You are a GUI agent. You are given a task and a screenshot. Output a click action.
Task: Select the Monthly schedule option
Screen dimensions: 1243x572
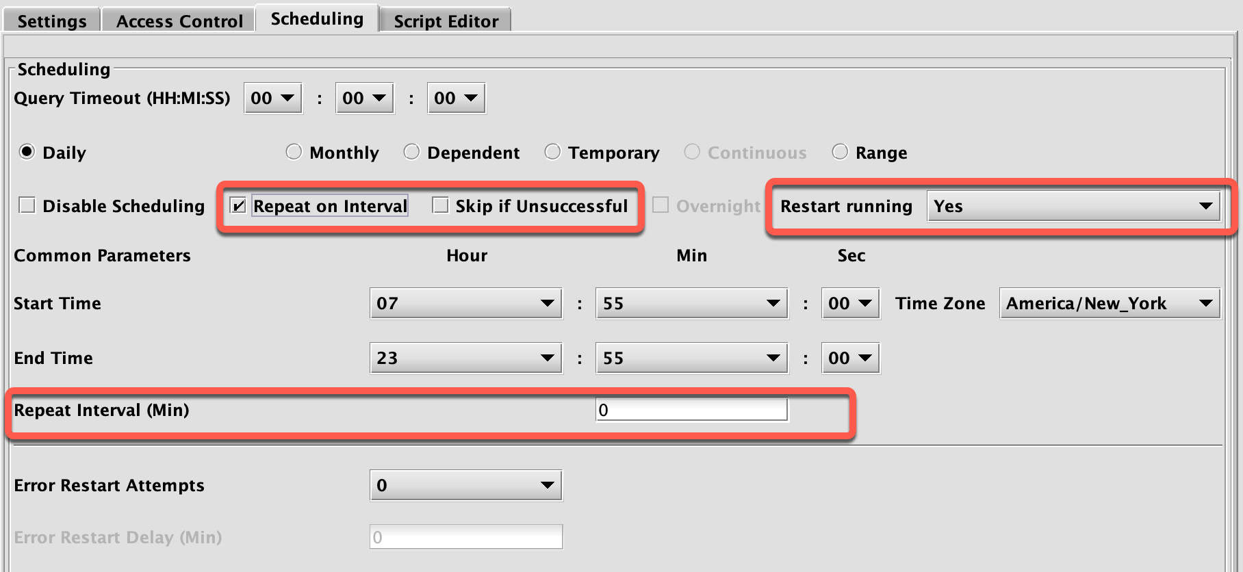(x=294, y=152)
